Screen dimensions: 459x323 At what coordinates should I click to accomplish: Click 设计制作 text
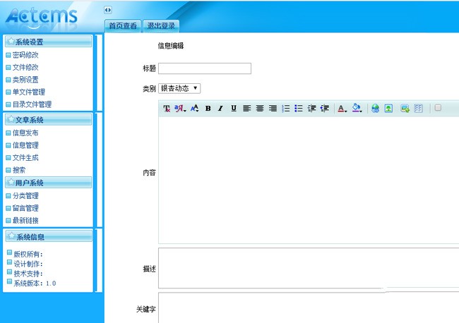point(28,264)
